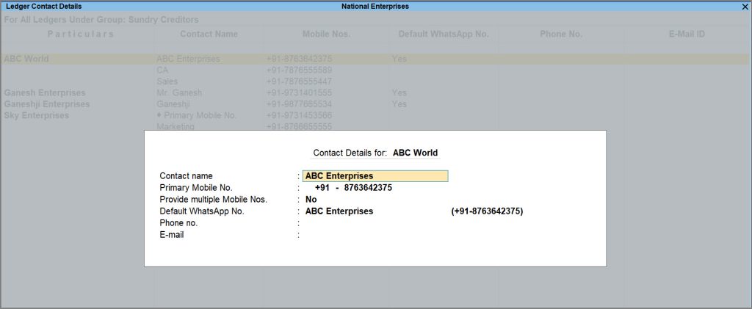Click the Marketing contact name entry
Viewport: 752px width, 309px height.
(176, 126)
